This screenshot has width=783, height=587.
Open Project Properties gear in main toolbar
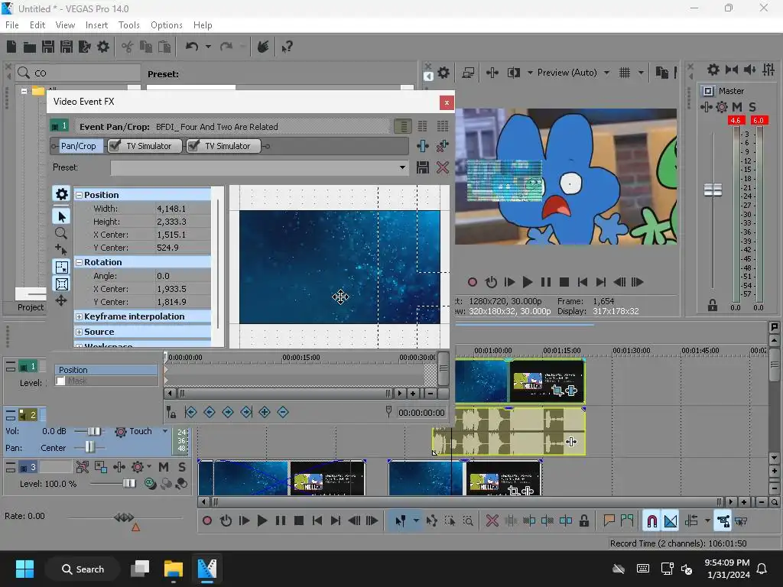[103, 47]
